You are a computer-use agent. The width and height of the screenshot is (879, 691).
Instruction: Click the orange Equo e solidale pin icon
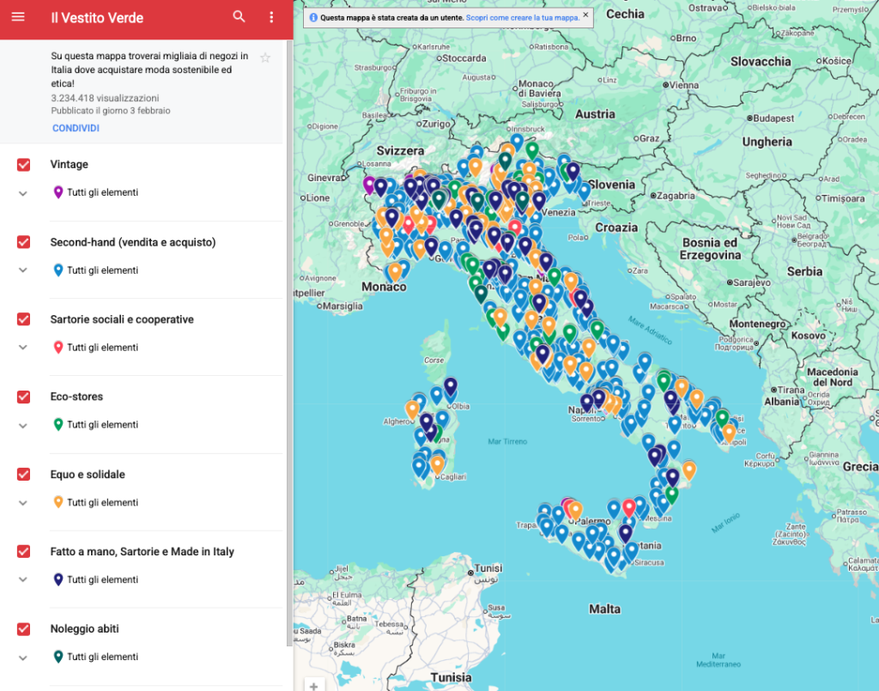click(58, 502)
